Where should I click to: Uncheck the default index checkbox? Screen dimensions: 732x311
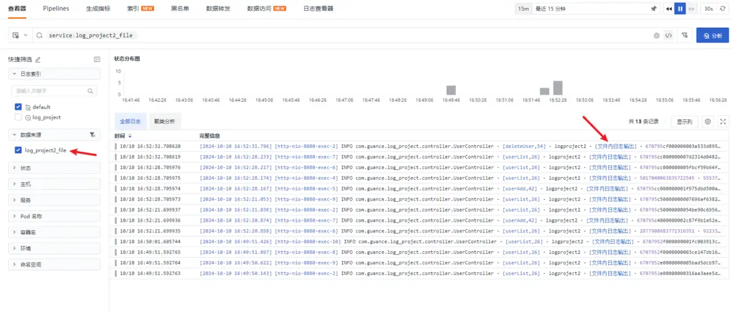[x=18, y=107]
